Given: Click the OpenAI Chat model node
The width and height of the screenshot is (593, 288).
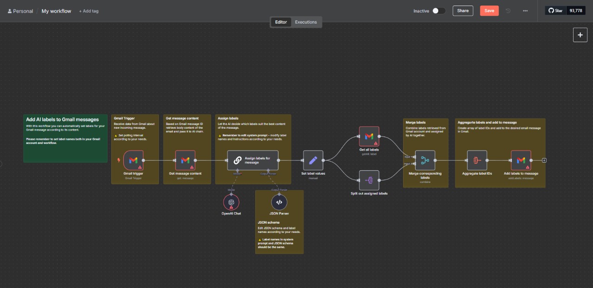Looking at the screenshot, I should pyautogui.click(x=231, y=202).
